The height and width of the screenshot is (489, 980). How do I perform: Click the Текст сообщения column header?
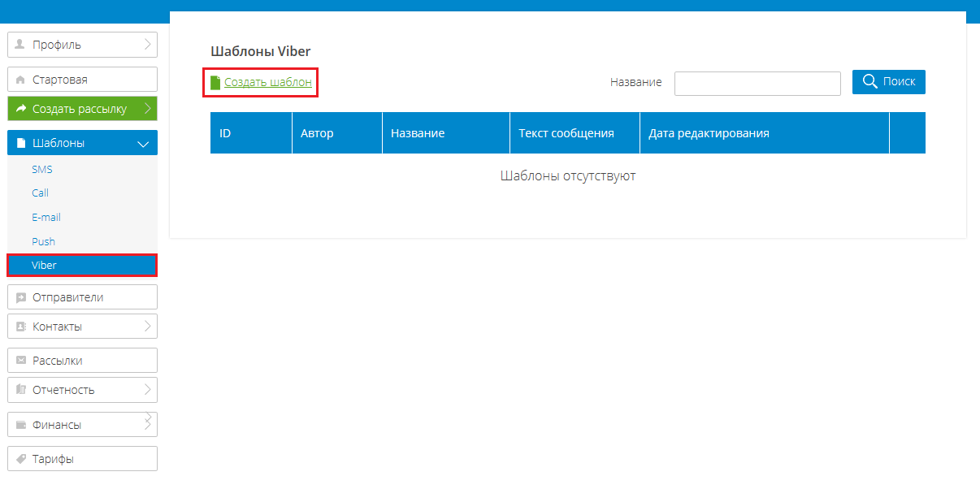tap(575, 133)
